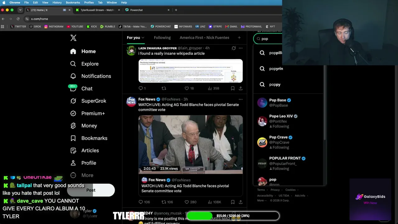This screenshot has width=398, height=224.
Task: Share the Fox News post
Action: click(x=241, y=202)
